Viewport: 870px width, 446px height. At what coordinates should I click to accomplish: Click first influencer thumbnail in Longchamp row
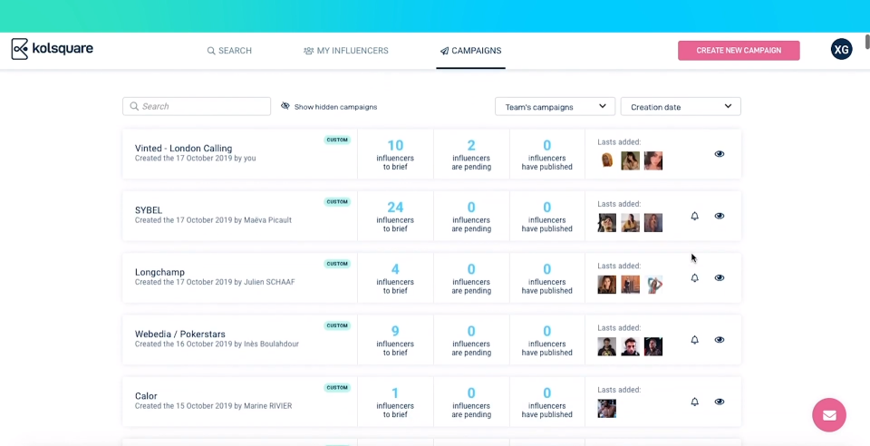(x=607, y=285)
